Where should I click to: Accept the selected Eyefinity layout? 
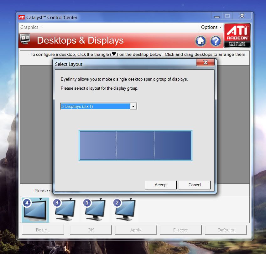coord(161,185)
